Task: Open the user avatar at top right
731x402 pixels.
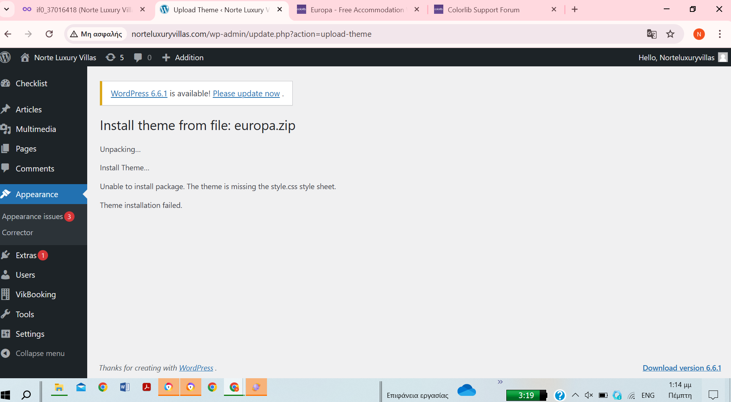Action: click(x=723, y=58)
